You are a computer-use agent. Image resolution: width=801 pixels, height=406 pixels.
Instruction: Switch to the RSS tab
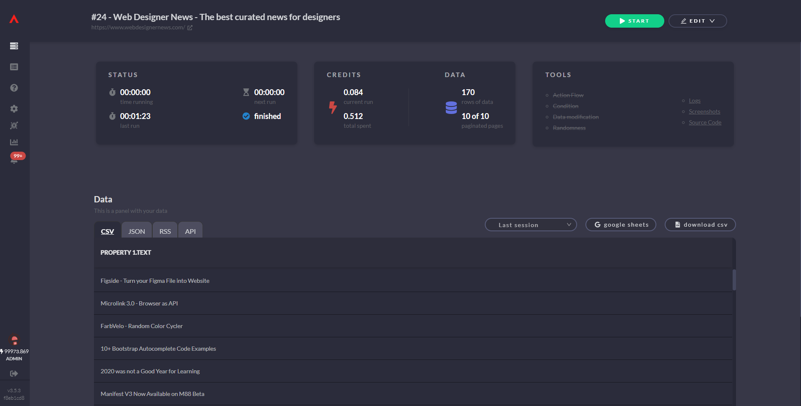165,231
